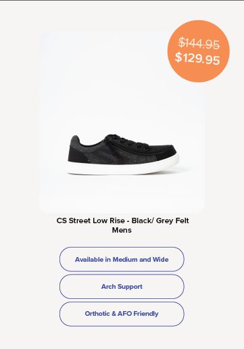Click the word Felt in product title
This screenshot has height=349, width=244.
[182, 220]
